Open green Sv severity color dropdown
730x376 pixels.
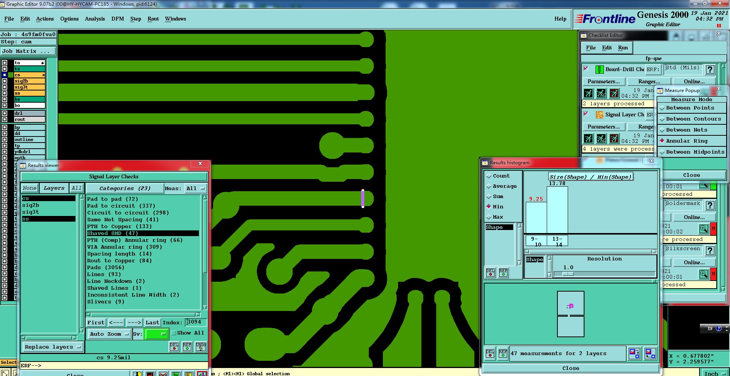coord(156,334)
